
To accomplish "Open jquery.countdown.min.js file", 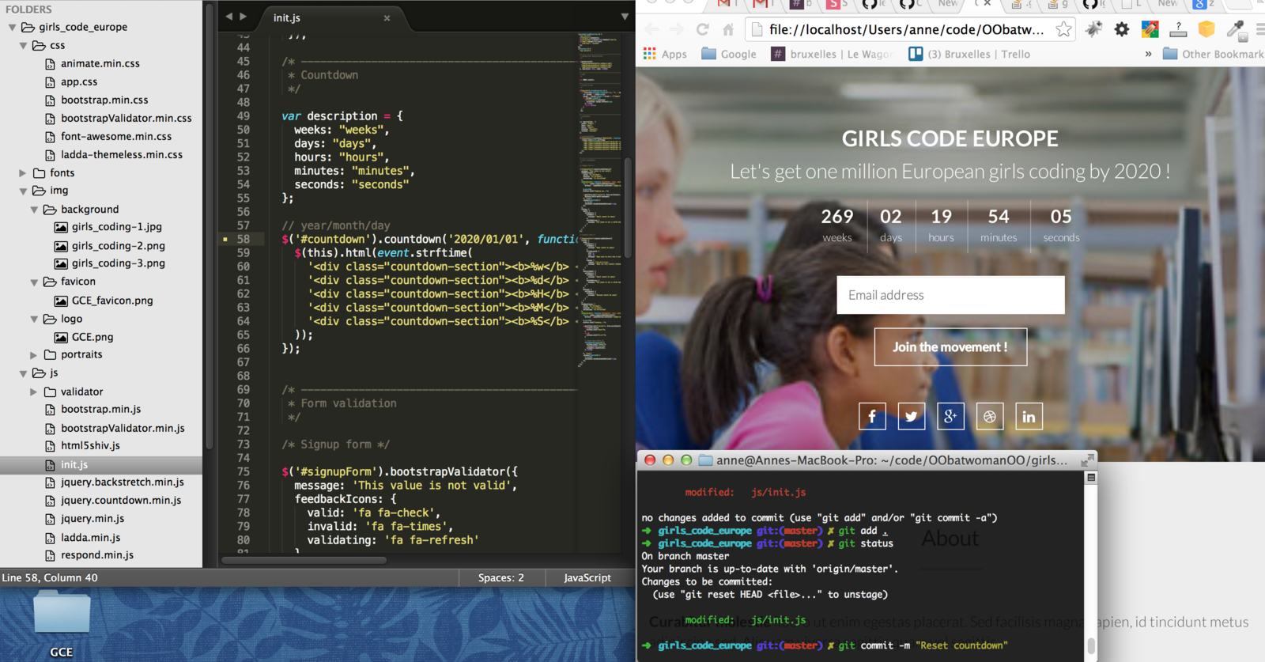I will [x=121, y=501].
